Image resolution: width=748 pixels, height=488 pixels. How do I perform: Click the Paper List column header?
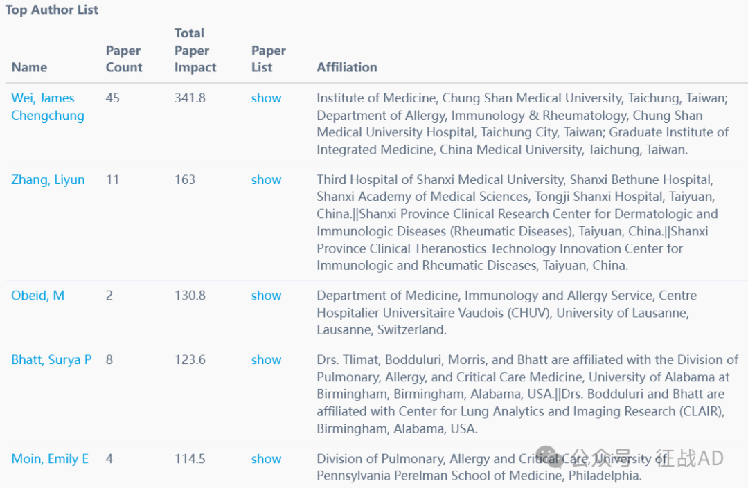pos(268,59)
